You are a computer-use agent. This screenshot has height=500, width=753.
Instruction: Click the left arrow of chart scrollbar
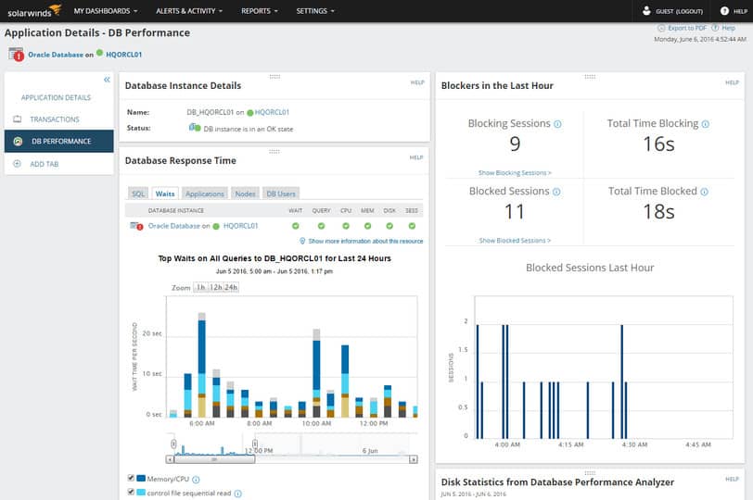pos(170,459)
